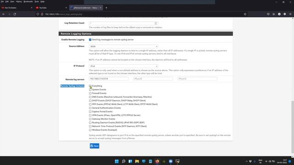Check the System Events box

pyautogui.click(x=90, y=90)
